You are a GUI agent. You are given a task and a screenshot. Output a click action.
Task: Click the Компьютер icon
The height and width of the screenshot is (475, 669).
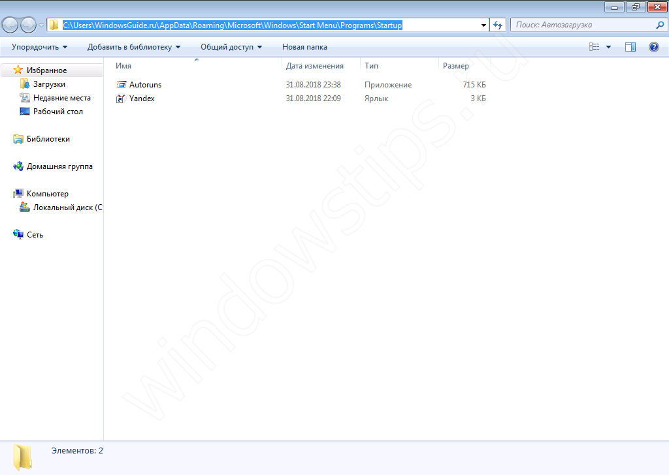point(18,193)
